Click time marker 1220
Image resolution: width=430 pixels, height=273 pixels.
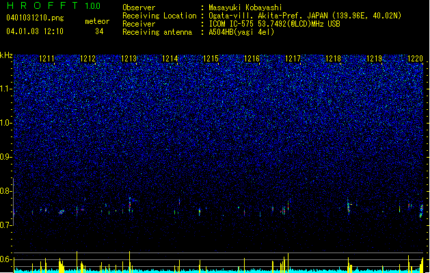(x=415, y=58)
